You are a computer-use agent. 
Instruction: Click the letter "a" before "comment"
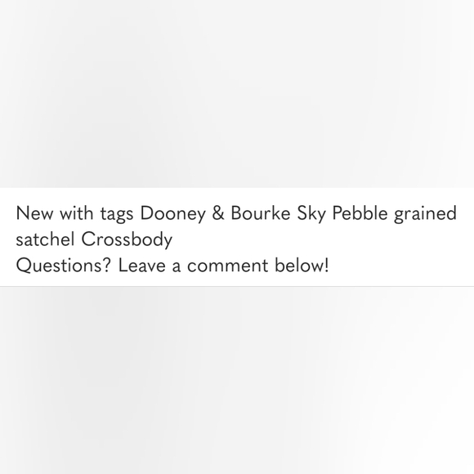click(177, 267)
